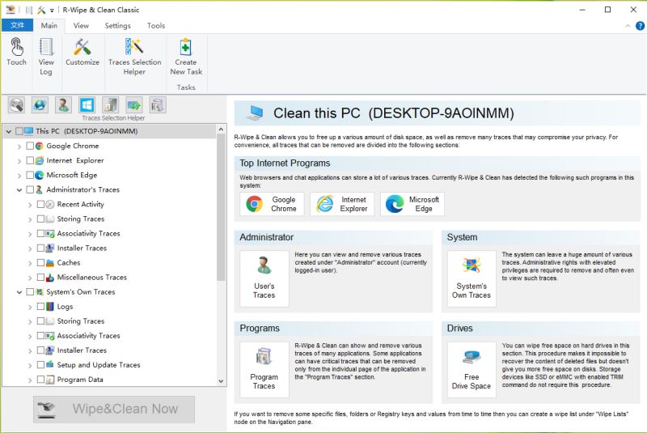Expand the Program Data node

pos(30,380)
